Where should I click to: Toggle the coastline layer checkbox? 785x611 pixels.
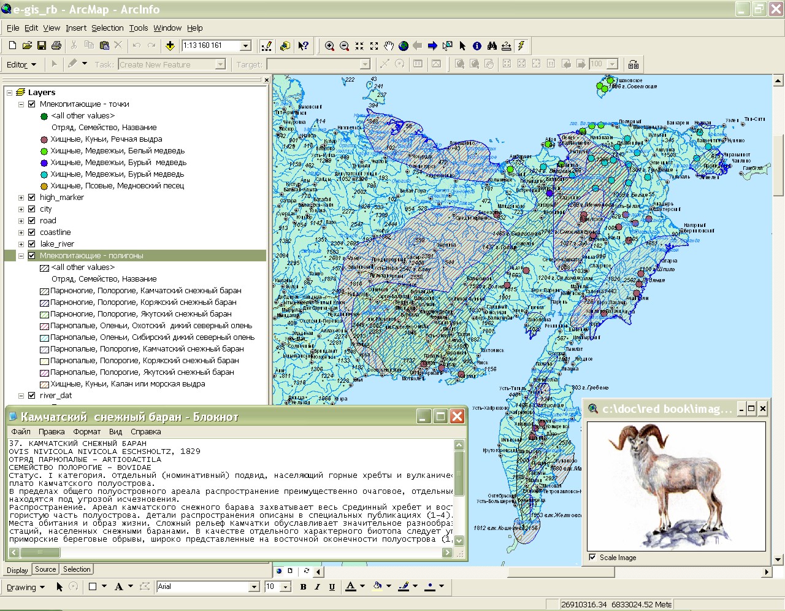[x=32, y=232]
